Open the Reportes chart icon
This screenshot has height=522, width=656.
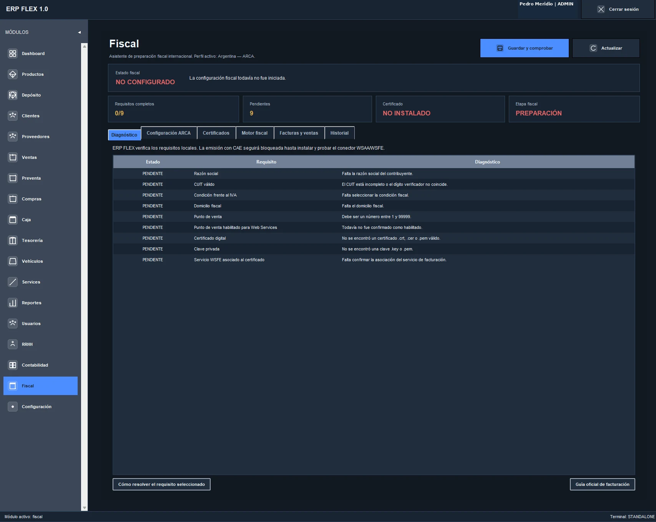tap(13, 303)
